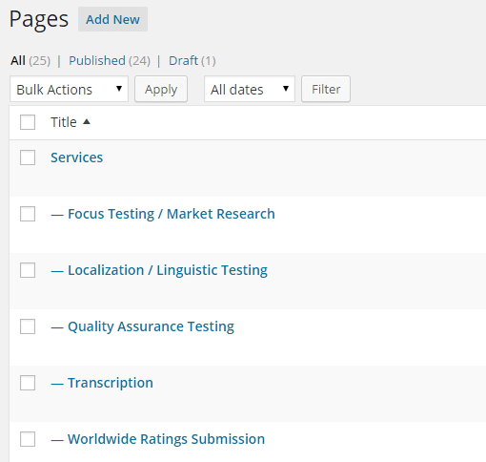Viewport: 486px width, 462px height.
Task: Open the Transcription page link
Action: (x=111, y=383)
